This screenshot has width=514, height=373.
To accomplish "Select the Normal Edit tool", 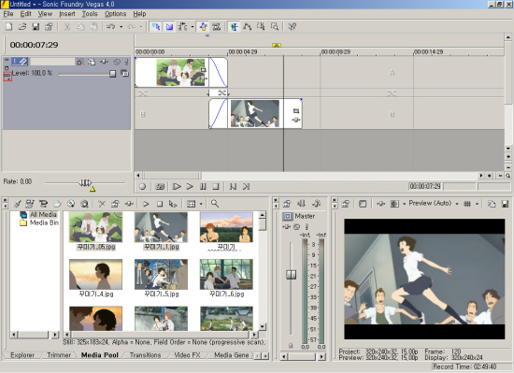I will 234,26.
